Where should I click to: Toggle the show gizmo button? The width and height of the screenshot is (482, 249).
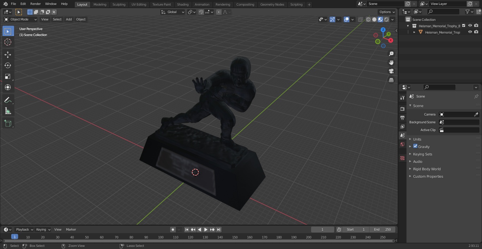(x=332, y=19)
